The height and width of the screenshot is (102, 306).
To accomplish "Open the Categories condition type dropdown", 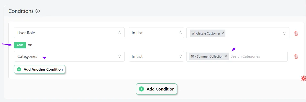I will tap(69, 56).
